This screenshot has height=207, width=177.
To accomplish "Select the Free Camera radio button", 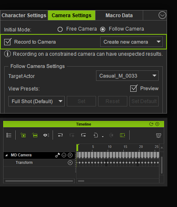I will (x=60, y=29).
